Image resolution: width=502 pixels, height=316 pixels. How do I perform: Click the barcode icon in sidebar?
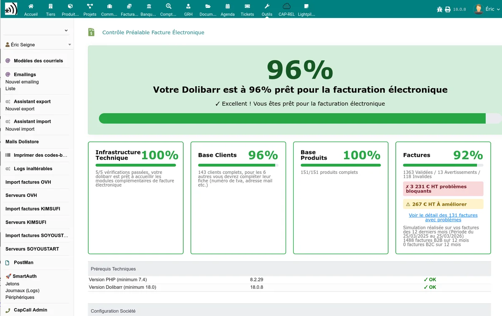pos(8,155)
